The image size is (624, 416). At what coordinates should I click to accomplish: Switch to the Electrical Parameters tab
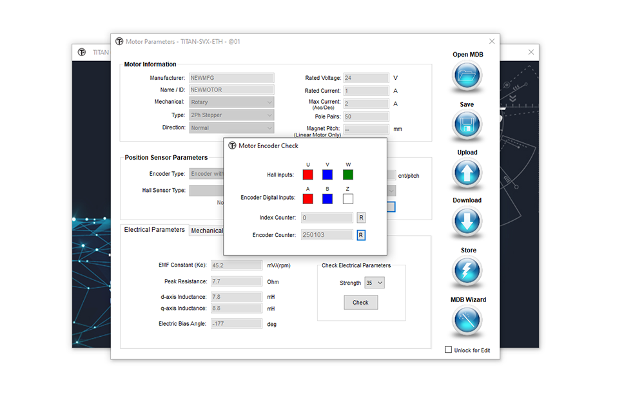click(x=154, y=230)
